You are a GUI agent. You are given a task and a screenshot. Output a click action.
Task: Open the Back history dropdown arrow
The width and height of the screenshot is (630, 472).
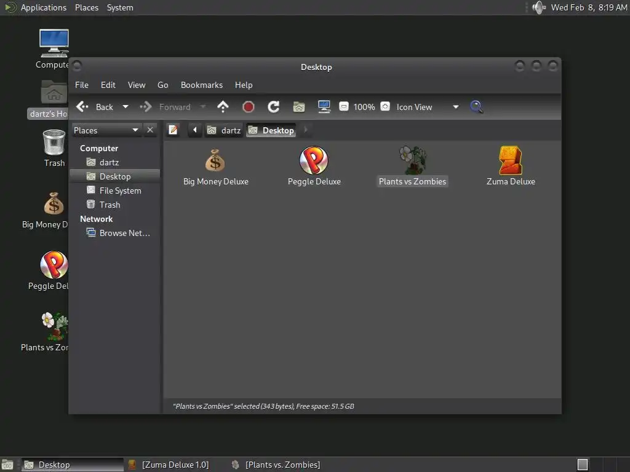[126, 107]
